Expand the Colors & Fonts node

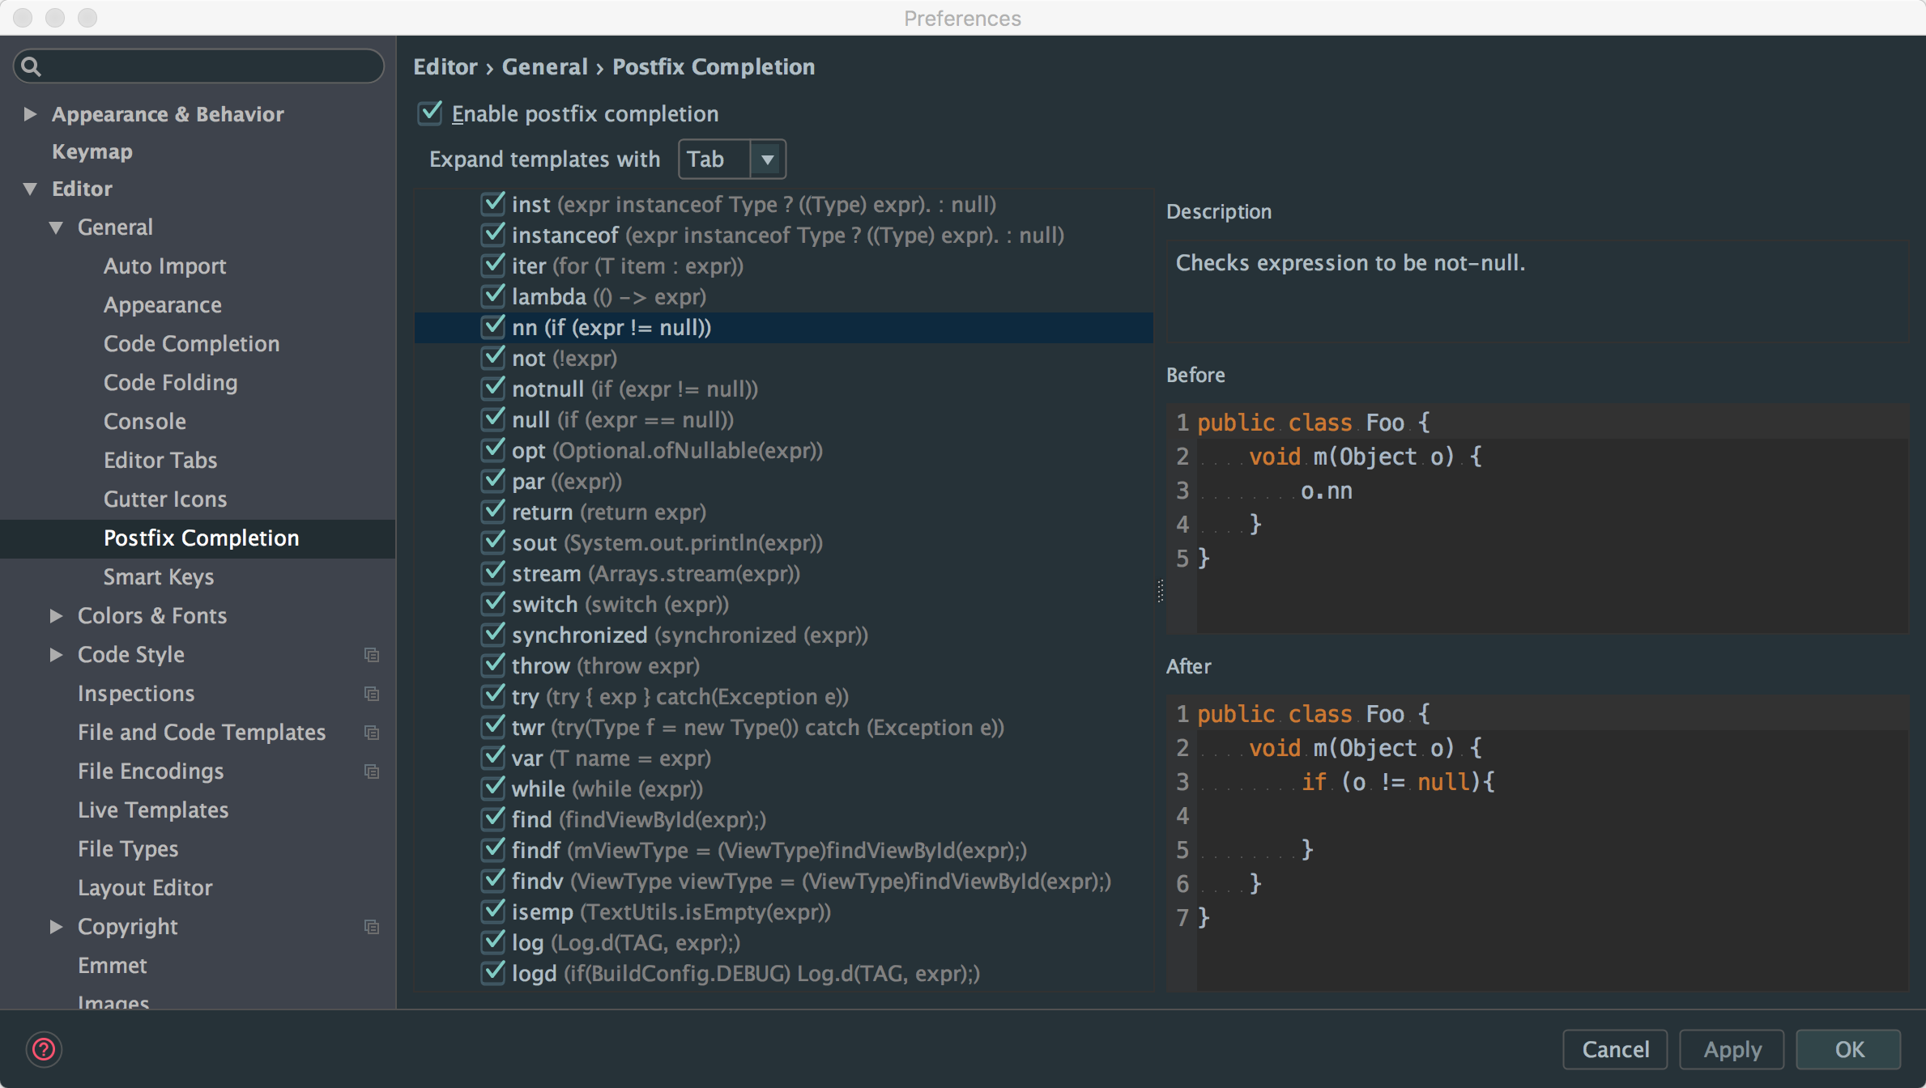click(x=56, y=615)
